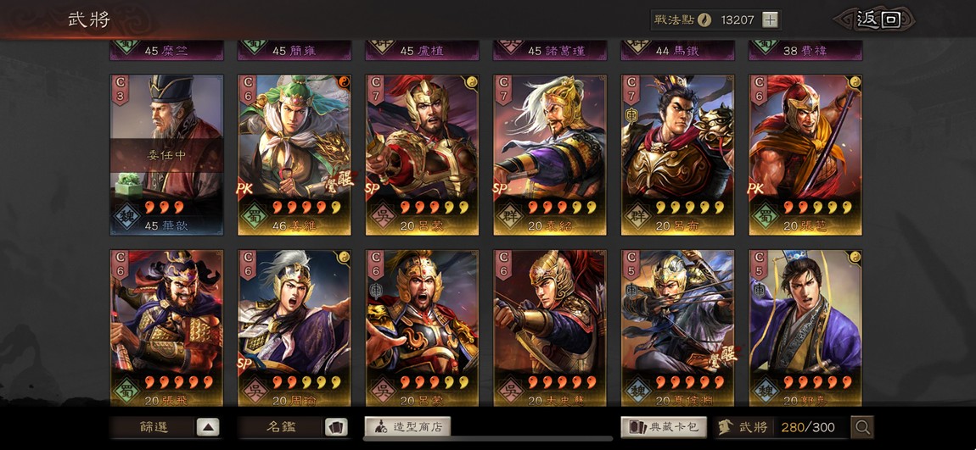Select the 袁紹 general card

coord(550,155)
